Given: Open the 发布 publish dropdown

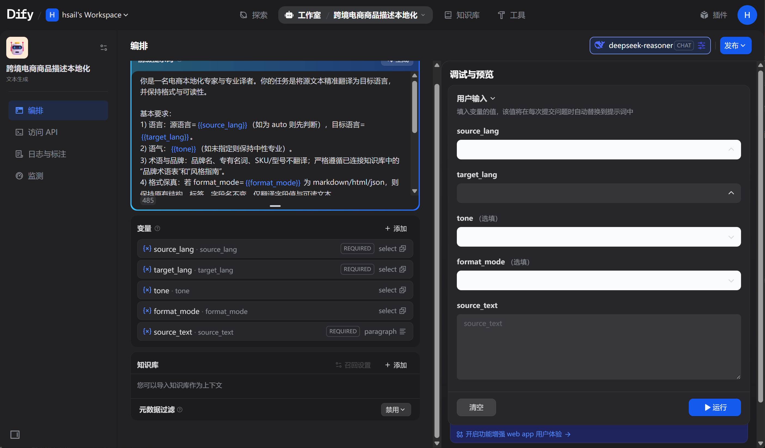Looking at the screenshot, I should point(735,46).
